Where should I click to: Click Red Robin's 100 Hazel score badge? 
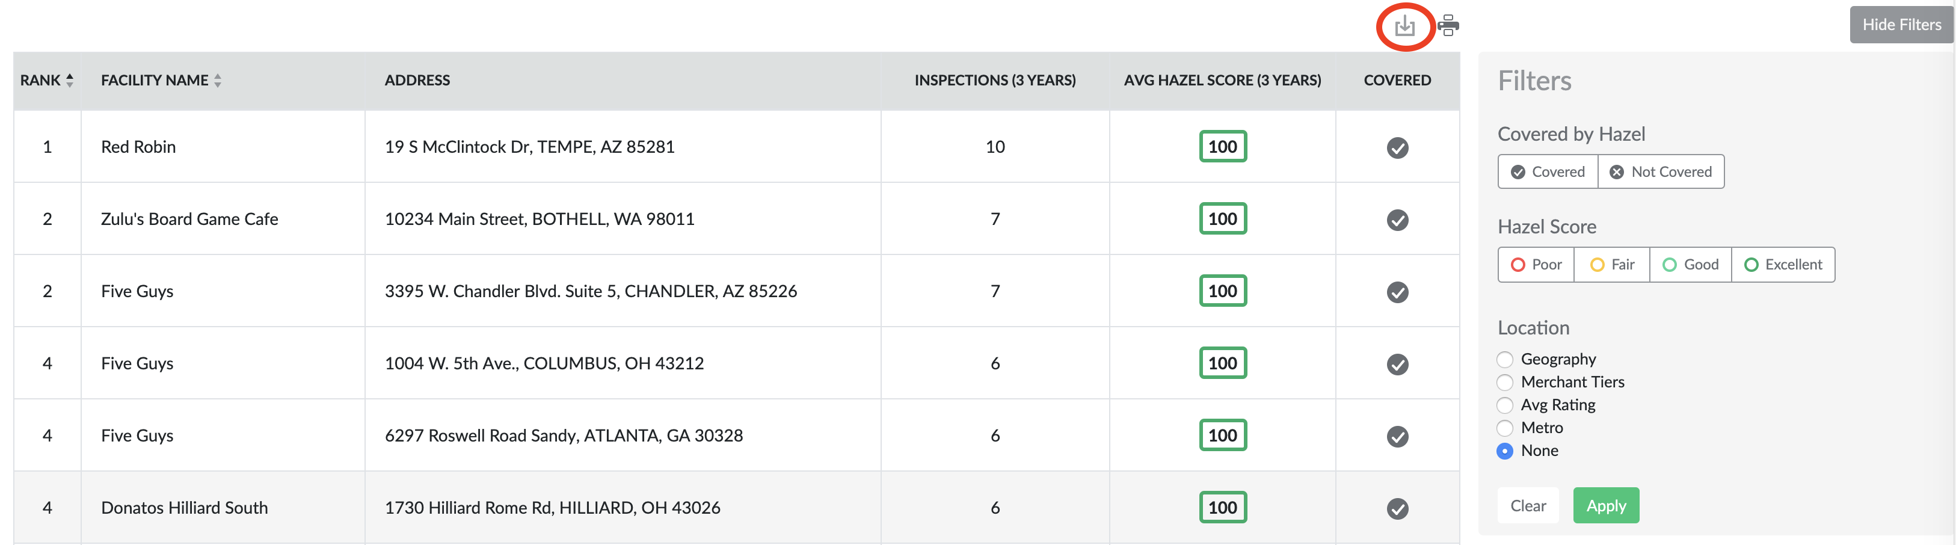[x=1222, y=147]
